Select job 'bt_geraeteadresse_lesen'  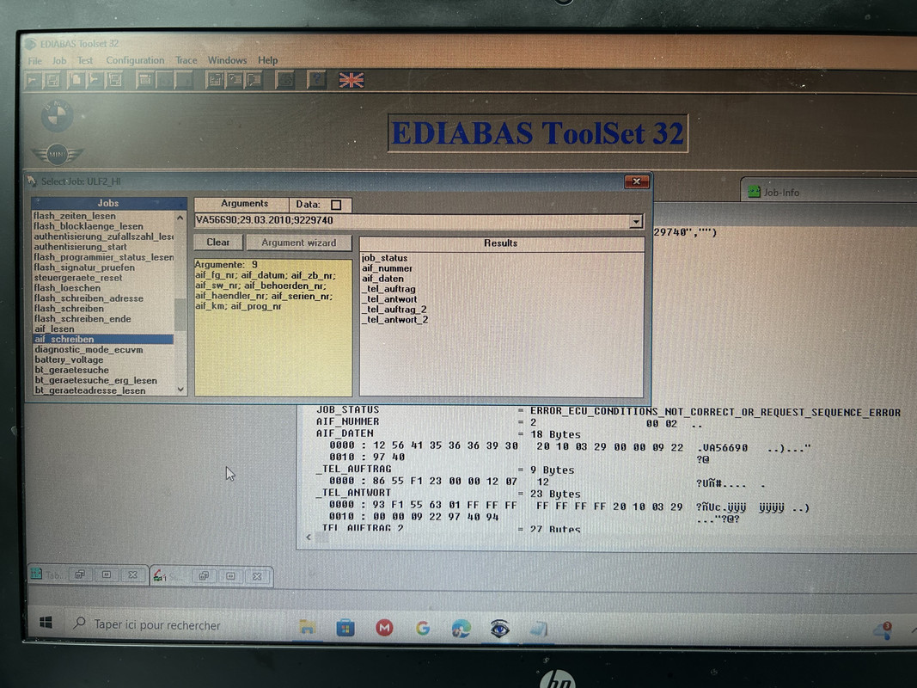pos(89,390)
